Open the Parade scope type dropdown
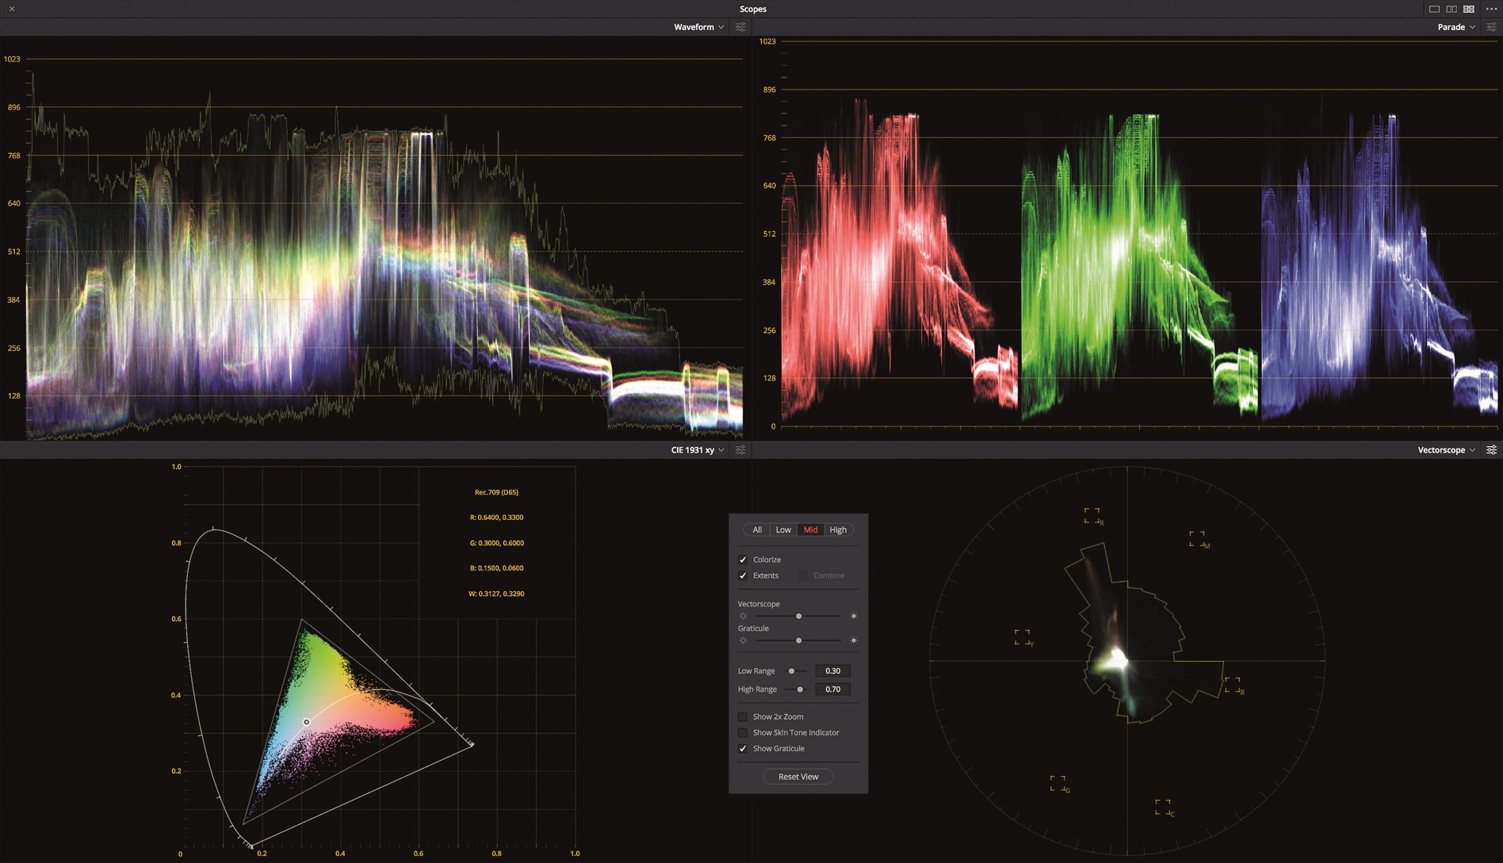Viewport: 1503px width, 863px height. point(1455,26)
